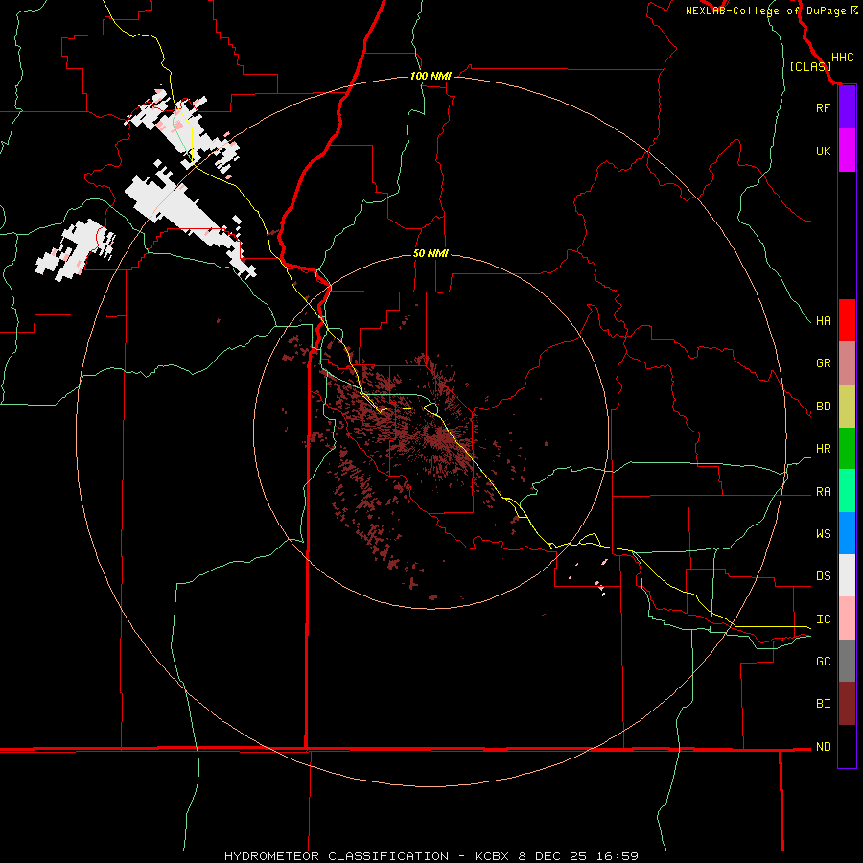Click the RA light green legend swatch
This screenshot has width=863, height=863.
[847, 491]
